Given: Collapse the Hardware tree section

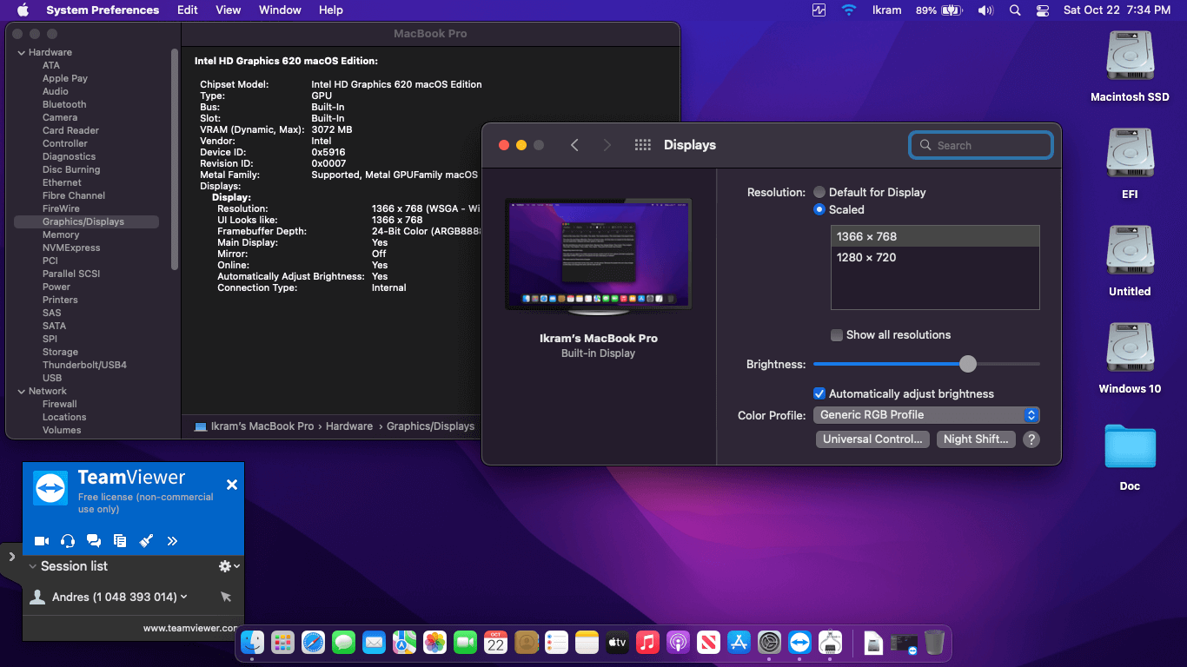Looking at the screenshot, I should 22,53.
